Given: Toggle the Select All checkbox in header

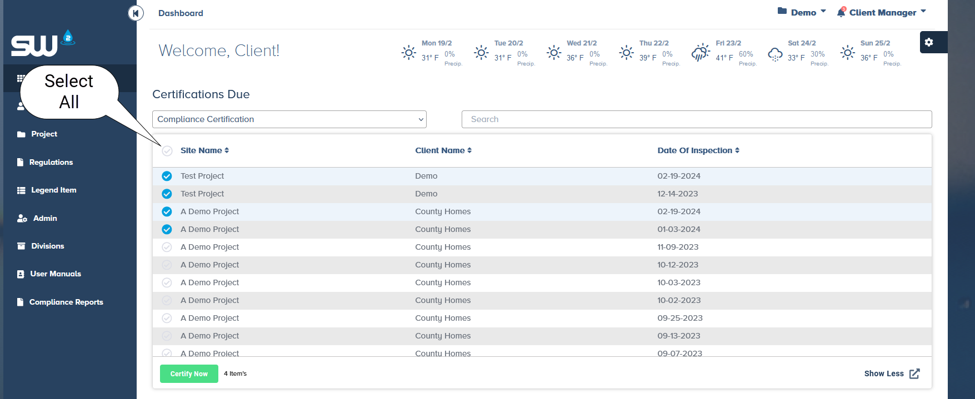Looking at the screenshot, I should click(167, 151).
